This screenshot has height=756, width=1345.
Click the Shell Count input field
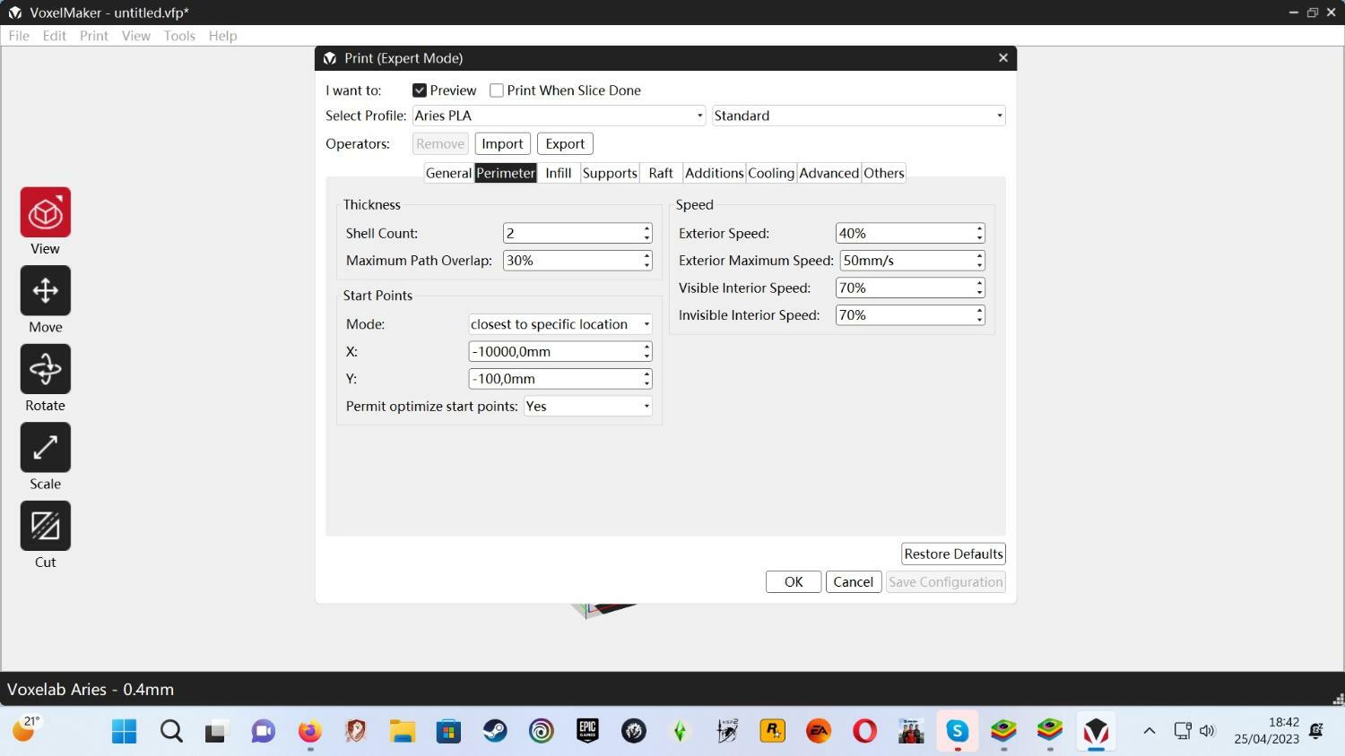[571, 234]
